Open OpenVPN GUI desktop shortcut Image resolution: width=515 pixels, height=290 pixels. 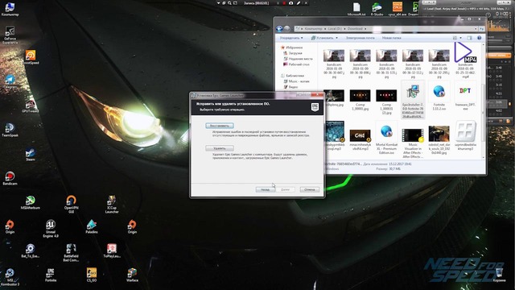click(71, 204)
